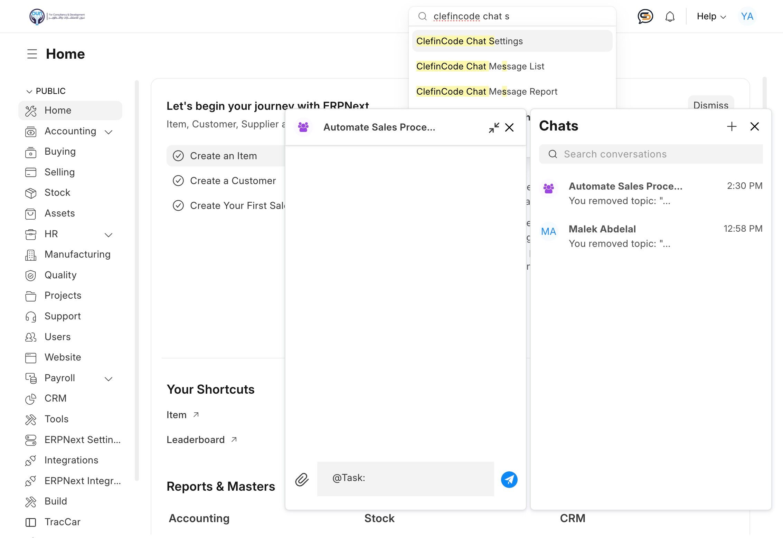Viewport: 783px width, 538px height.
Task: Choose ClefinCode Chat Message Report result
Action: click(x=487, y=92)
